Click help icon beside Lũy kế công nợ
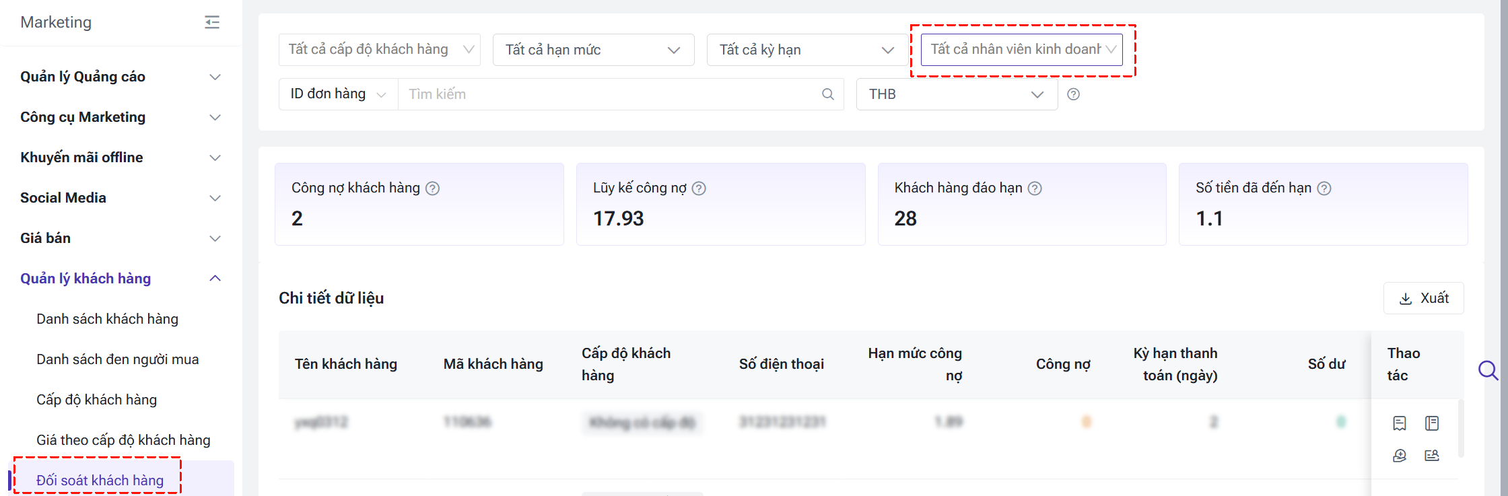The height and width of the screenshot is (496, 1508). coord(699,188)
